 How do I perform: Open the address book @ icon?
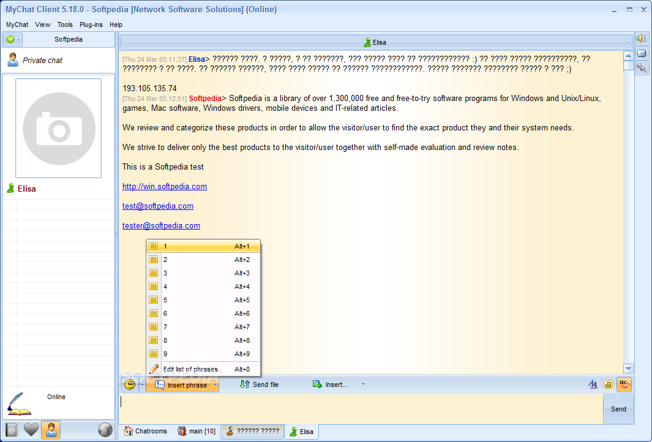point(12,430)
